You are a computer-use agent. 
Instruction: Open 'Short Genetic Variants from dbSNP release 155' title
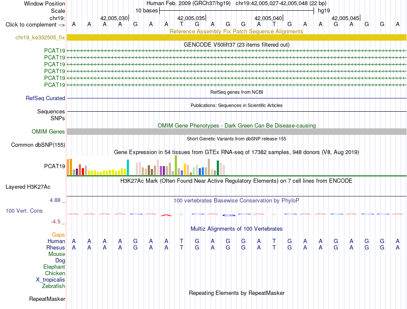(x=236, y=139)
